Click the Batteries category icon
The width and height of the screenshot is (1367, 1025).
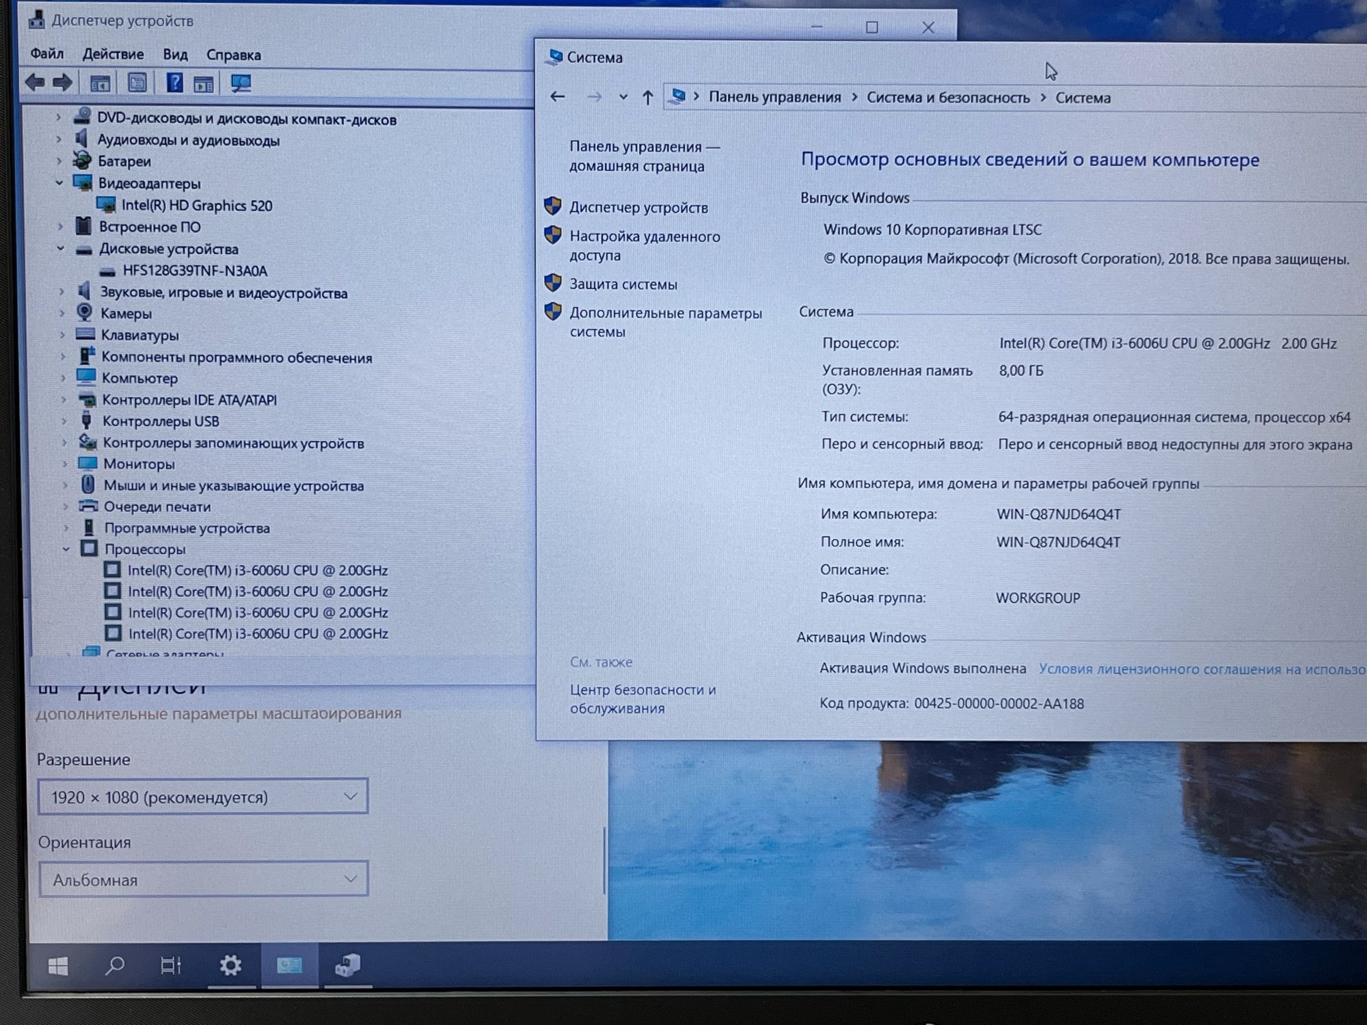pyautogui.click(x=82, y=161)
